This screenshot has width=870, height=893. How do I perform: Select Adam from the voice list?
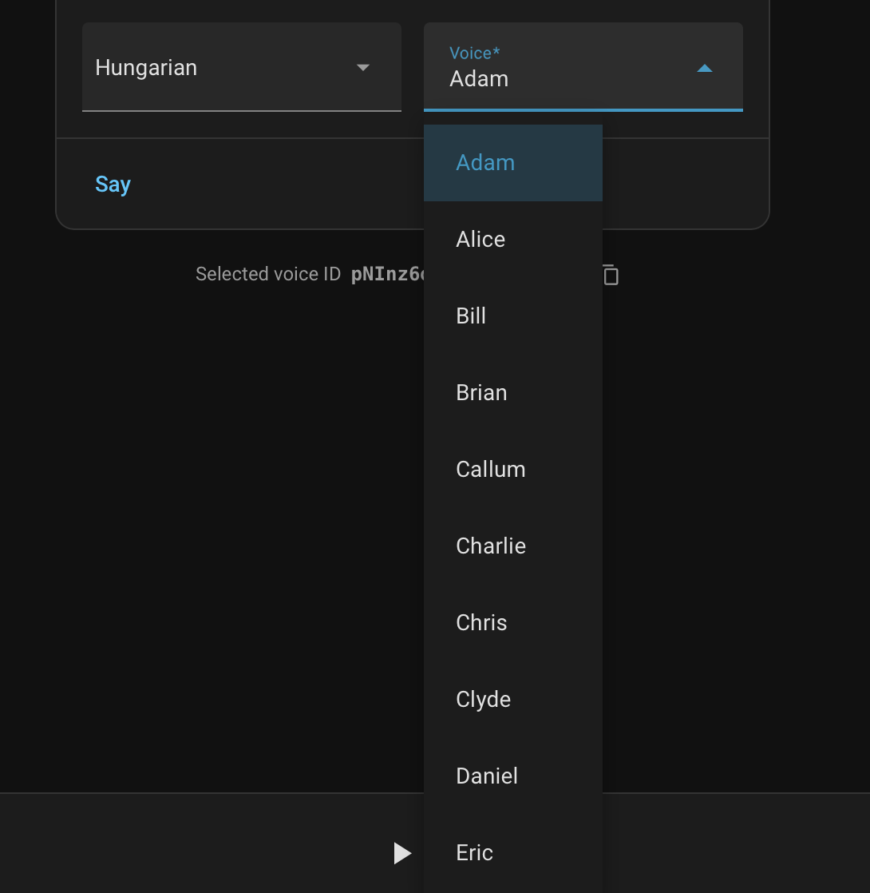485,163
